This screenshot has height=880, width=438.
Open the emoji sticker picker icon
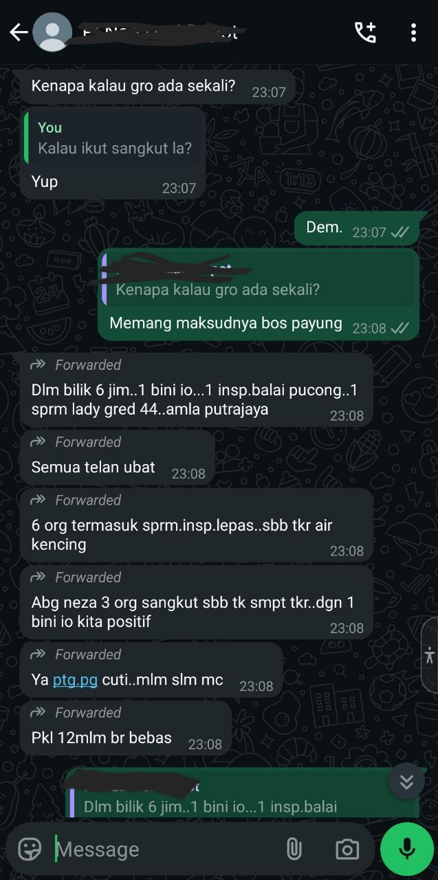pos(30,849)
